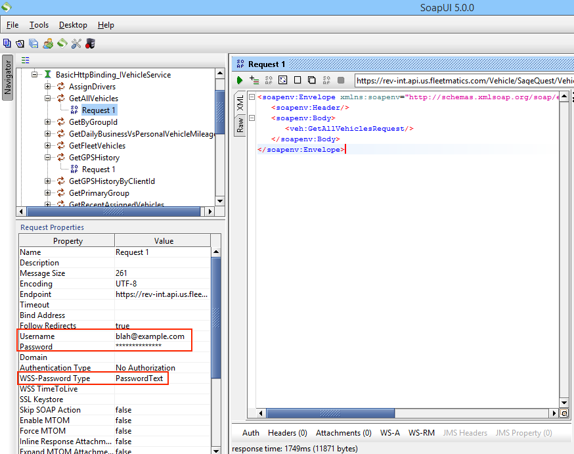Image resolution: width=574 pixels, height=454 pixels.
Task: Click the Property column header
Action: tap(67, 240)
